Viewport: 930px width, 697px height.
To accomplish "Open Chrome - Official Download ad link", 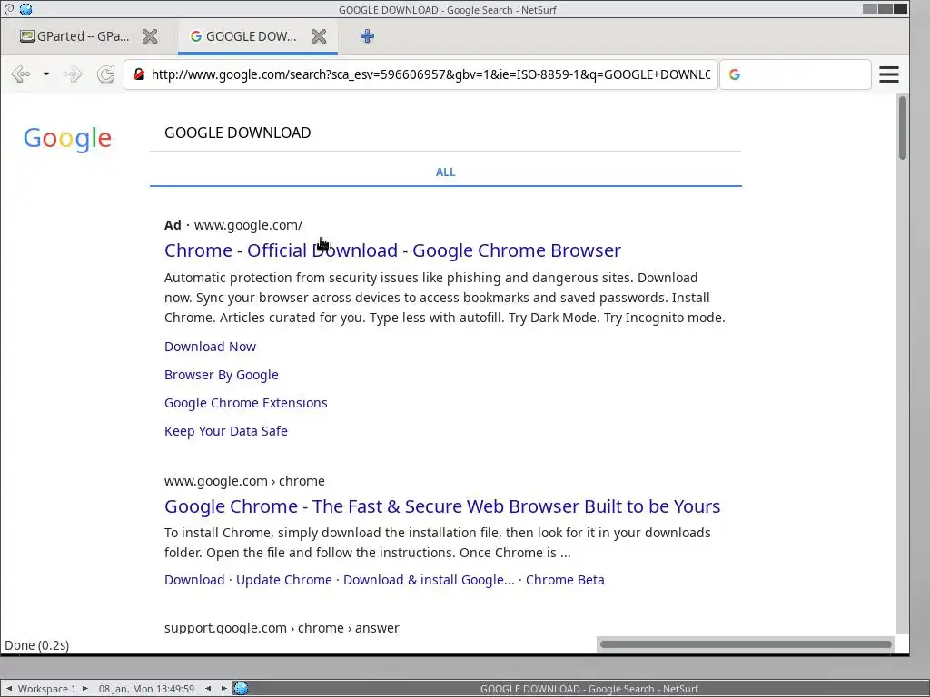I will coord(392,250).
